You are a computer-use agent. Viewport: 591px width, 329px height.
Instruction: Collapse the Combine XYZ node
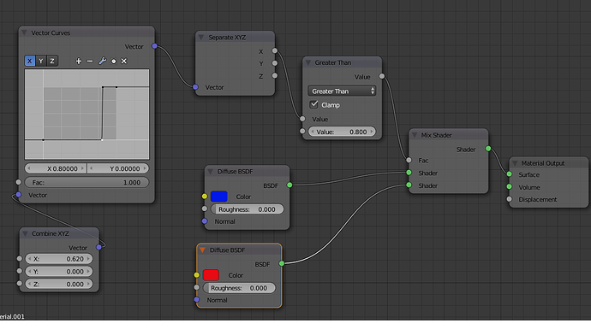tap(25, 233)
